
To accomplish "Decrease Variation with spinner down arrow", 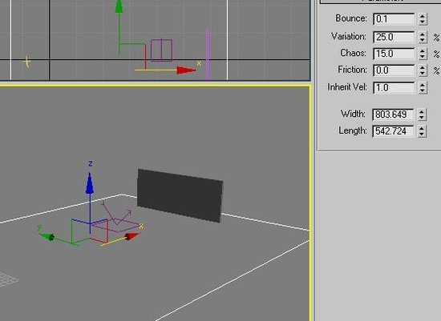I will click(423, 40).
